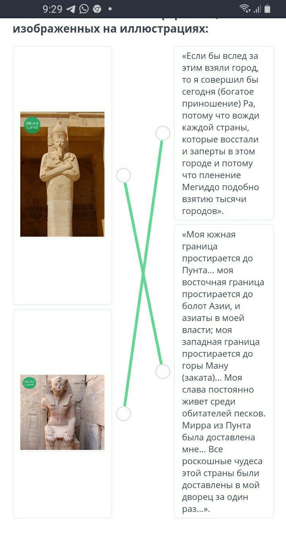Tap the Wi-Fi signal icon
The height and width of the screenshot is (537, 286).
pos(245,9)
